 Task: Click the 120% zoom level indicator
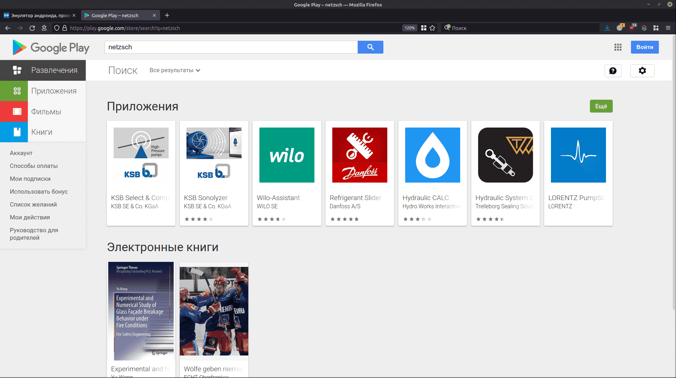pyautogui.click(x=409, y=28)
